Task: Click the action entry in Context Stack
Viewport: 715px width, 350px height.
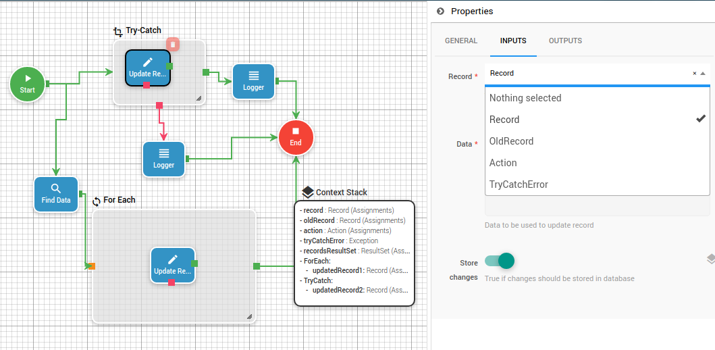Action: point(345,230)
